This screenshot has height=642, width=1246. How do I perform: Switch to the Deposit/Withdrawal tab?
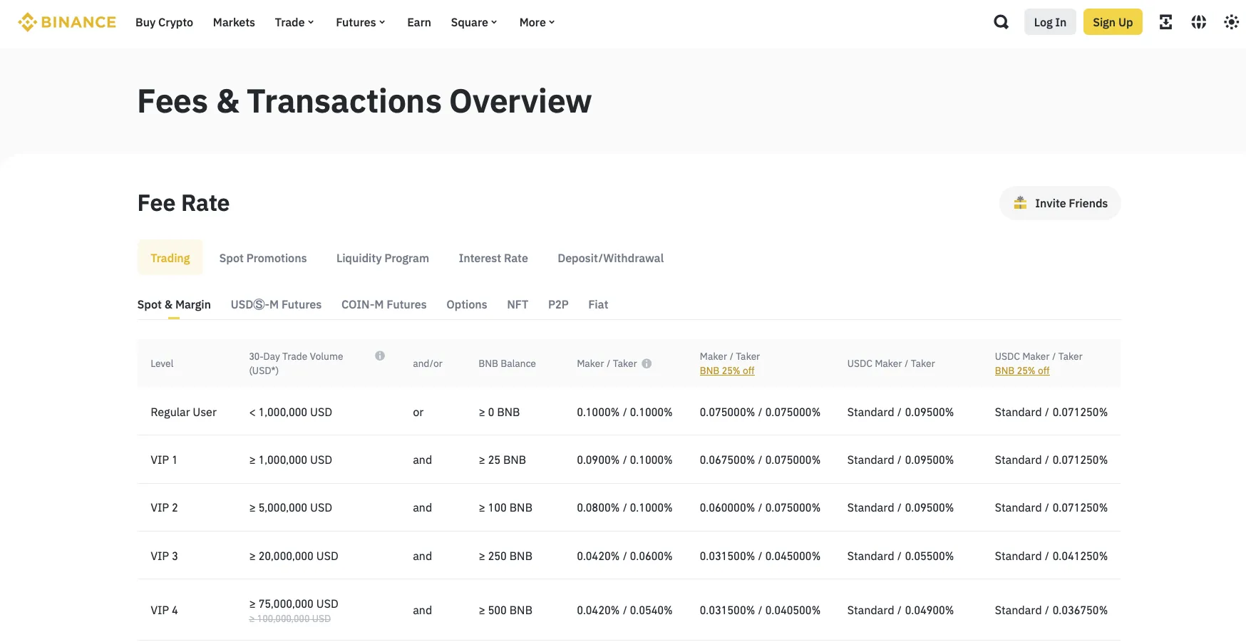610,258
